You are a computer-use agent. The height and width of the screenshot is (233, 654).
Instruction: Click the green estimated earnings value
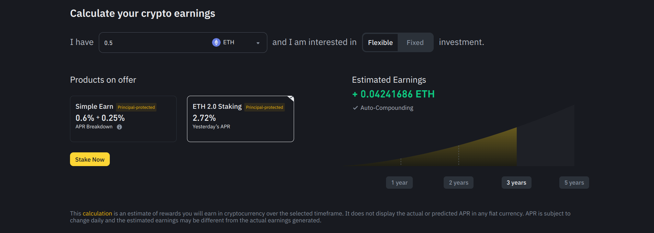coord(393,94)
